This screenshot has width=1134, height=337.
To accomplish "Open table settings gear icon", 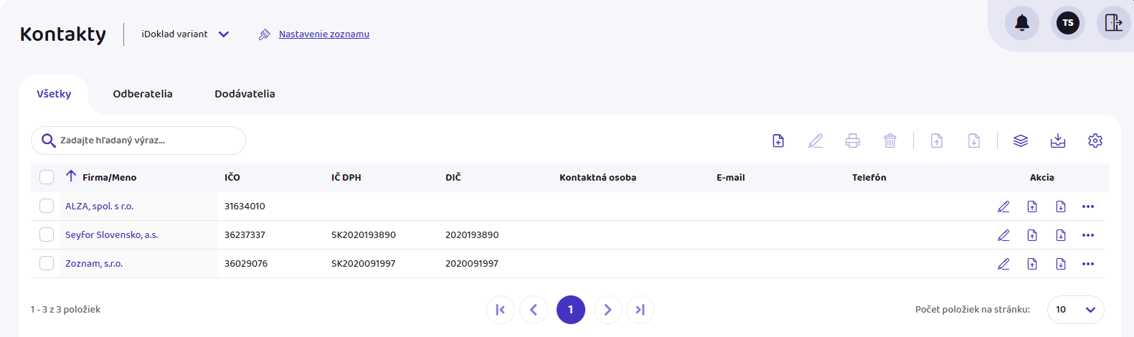I will [1095, 141].
